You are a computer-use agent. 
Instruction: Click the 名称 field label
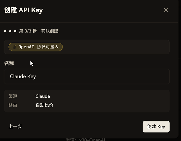click(9, 63)
